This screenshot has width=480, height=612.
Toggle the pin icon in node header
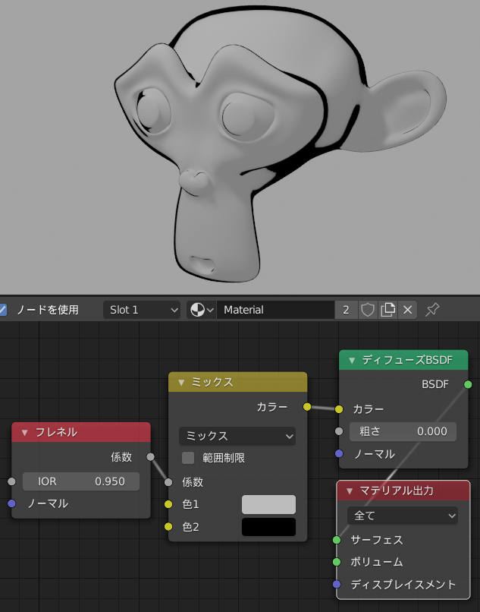tap(432, 310)
